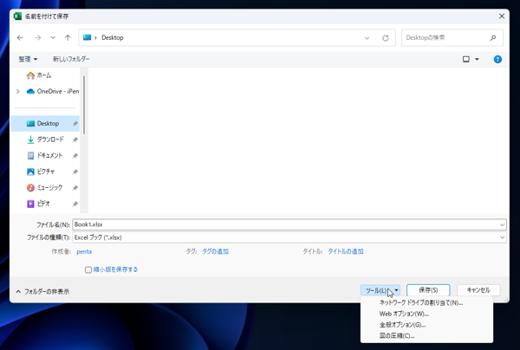This screenshot has height=350, width=520.
Task: Click the search magnifier icon
Action: [x=493, y=38]
